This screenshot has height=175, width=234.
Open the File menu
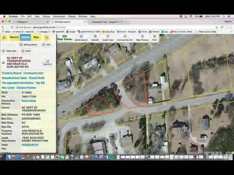point(23,17)
